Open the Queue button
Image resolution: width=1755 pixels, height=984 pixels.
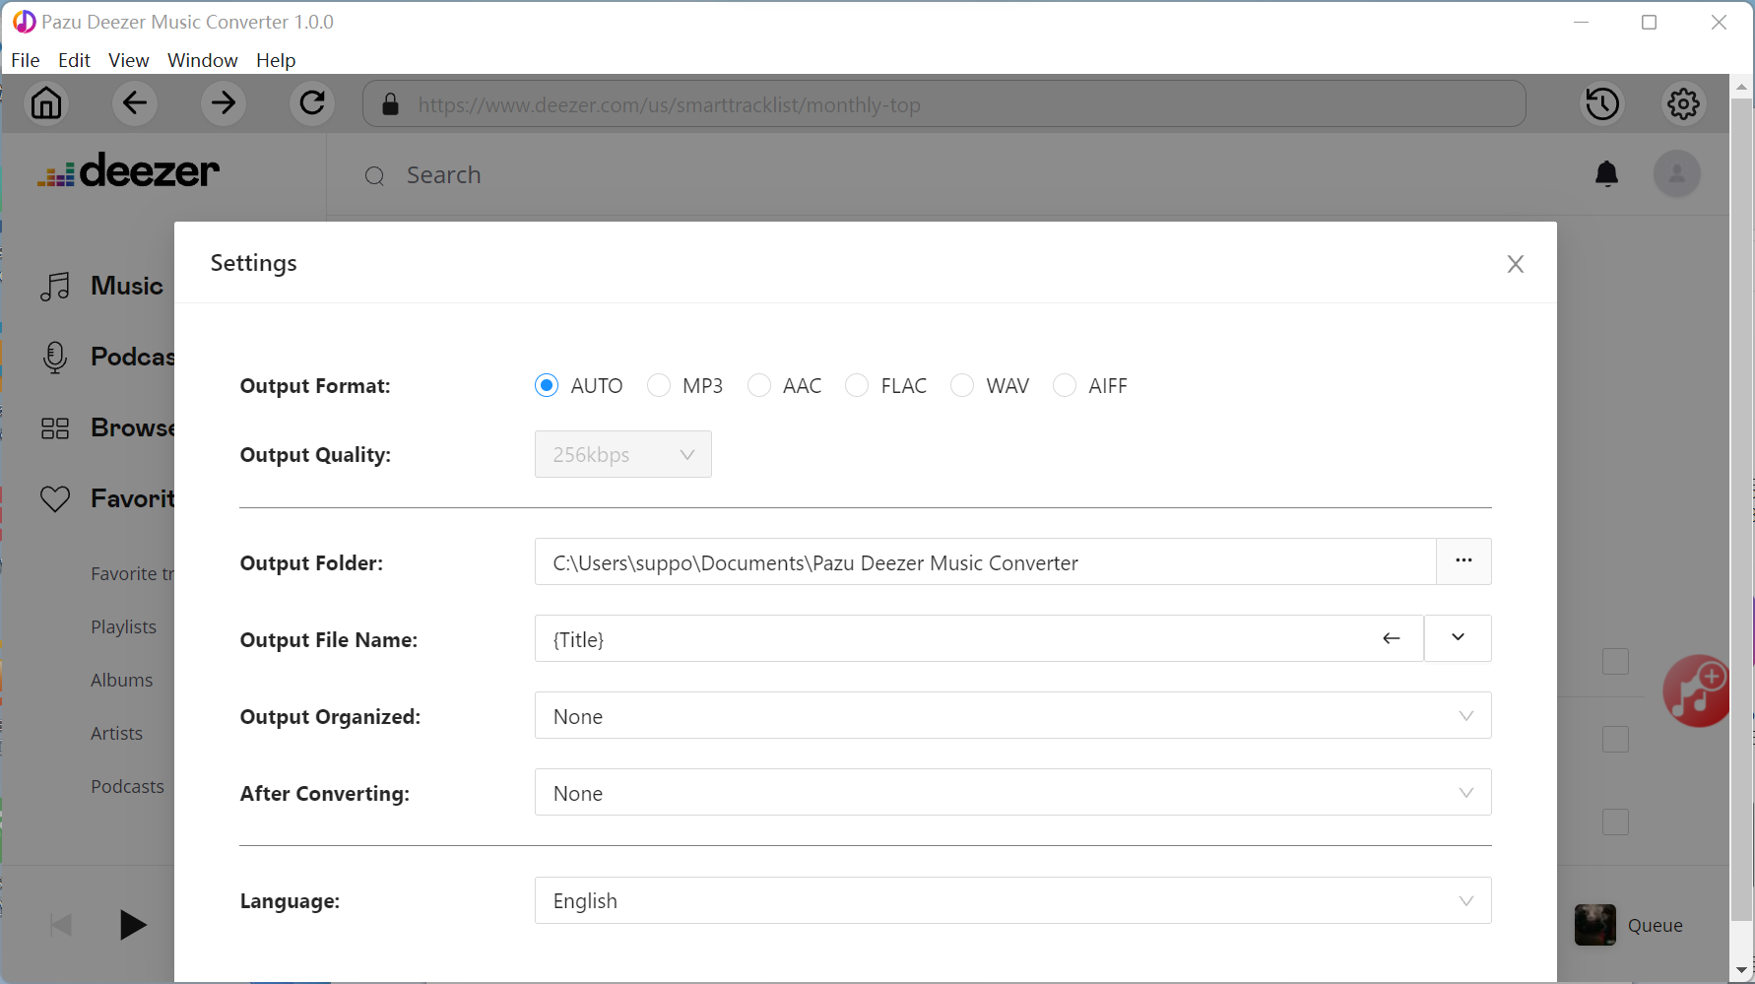coord(1656,925)
